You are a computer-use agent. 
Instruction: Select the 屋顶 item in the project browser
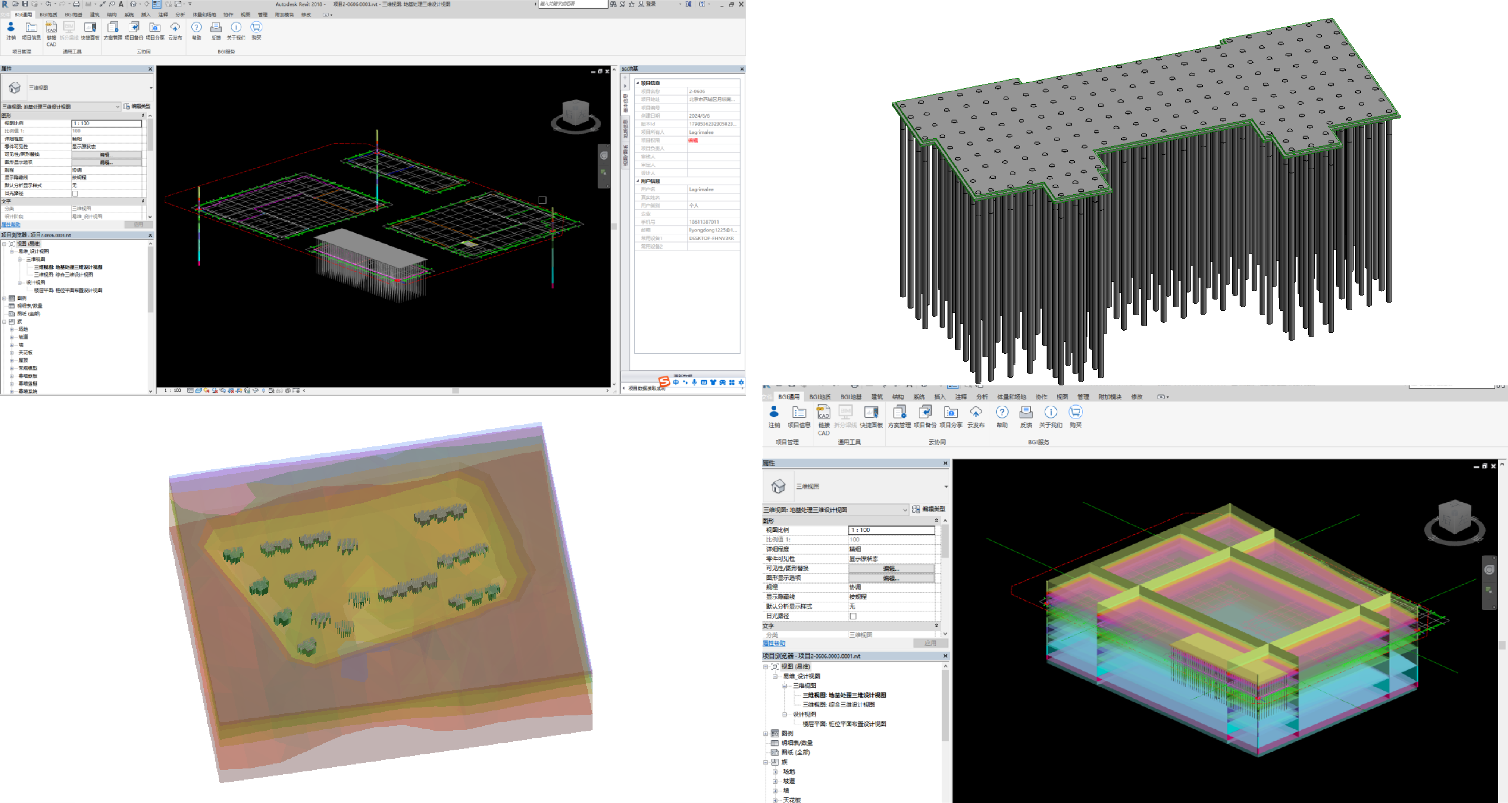pyautogui.click(x=24, y=360)
